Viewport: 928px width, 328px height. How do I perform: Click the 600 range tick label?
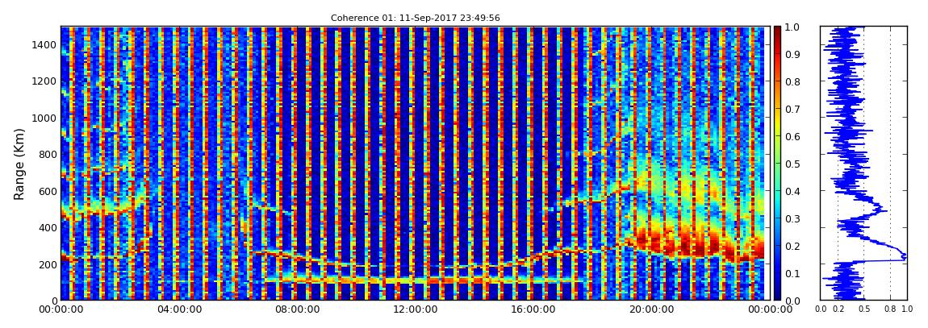tap(46, 192)
